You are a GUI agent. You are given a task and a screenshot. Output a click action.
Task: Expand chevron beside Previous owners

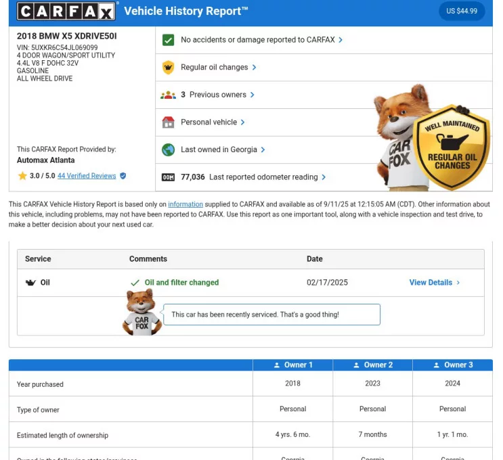coord(252,95)
